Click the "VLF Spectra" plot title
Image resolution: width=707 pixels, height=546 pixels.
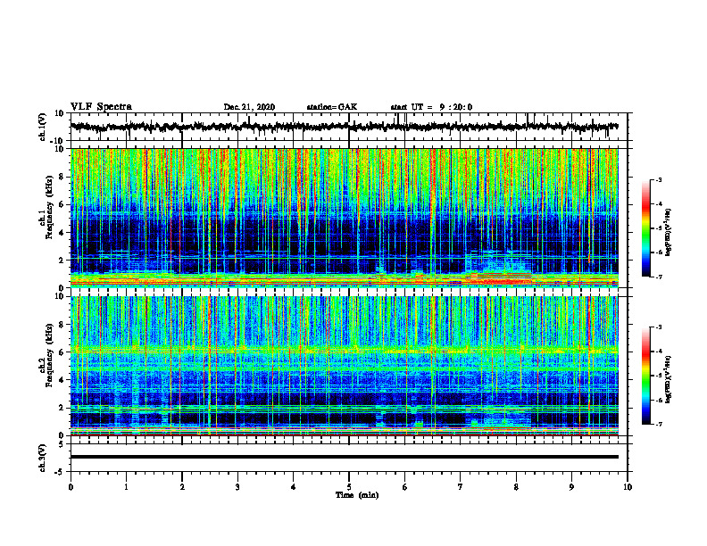click(x=101, y=107)
